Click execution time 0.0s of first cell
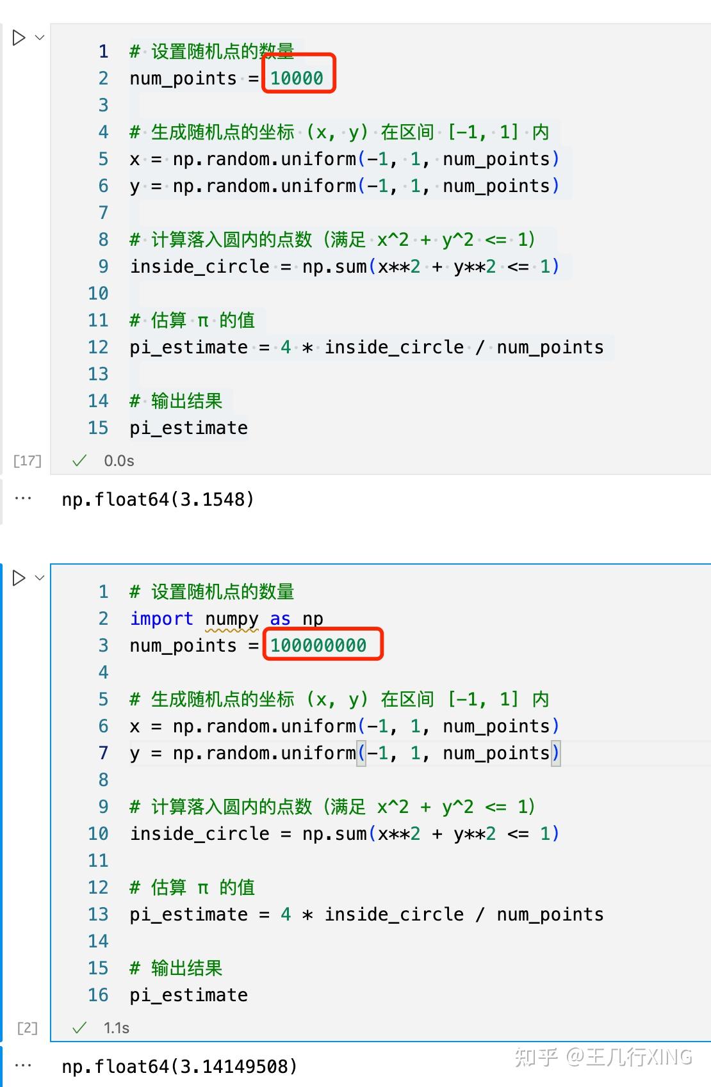This screenshot has height=1087, width=711. 119,461
